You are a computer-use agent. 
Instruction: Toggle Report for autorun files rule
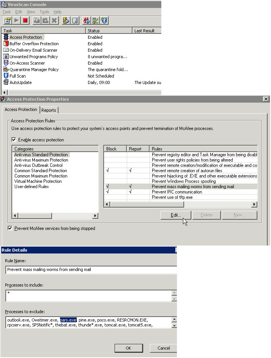click(130, 170)
